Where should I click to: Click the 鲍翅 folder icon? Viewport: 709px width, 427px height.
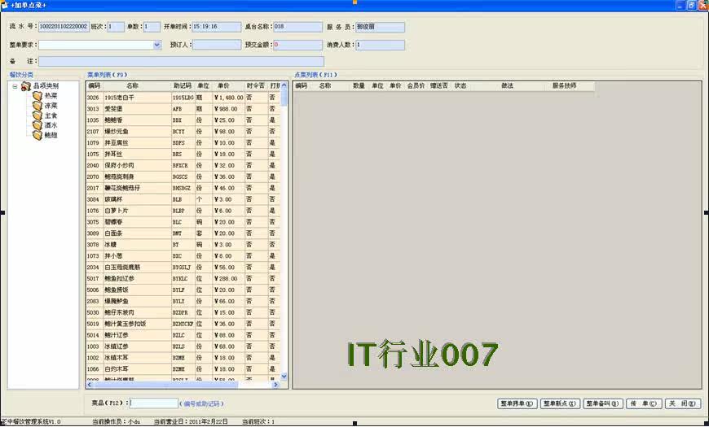tap(37, 135)
